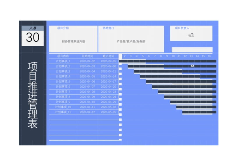This screenshot has height=161, width=233.
Task: Click start date 2020-04-06 cell
Action: click(x=87, y=82)
